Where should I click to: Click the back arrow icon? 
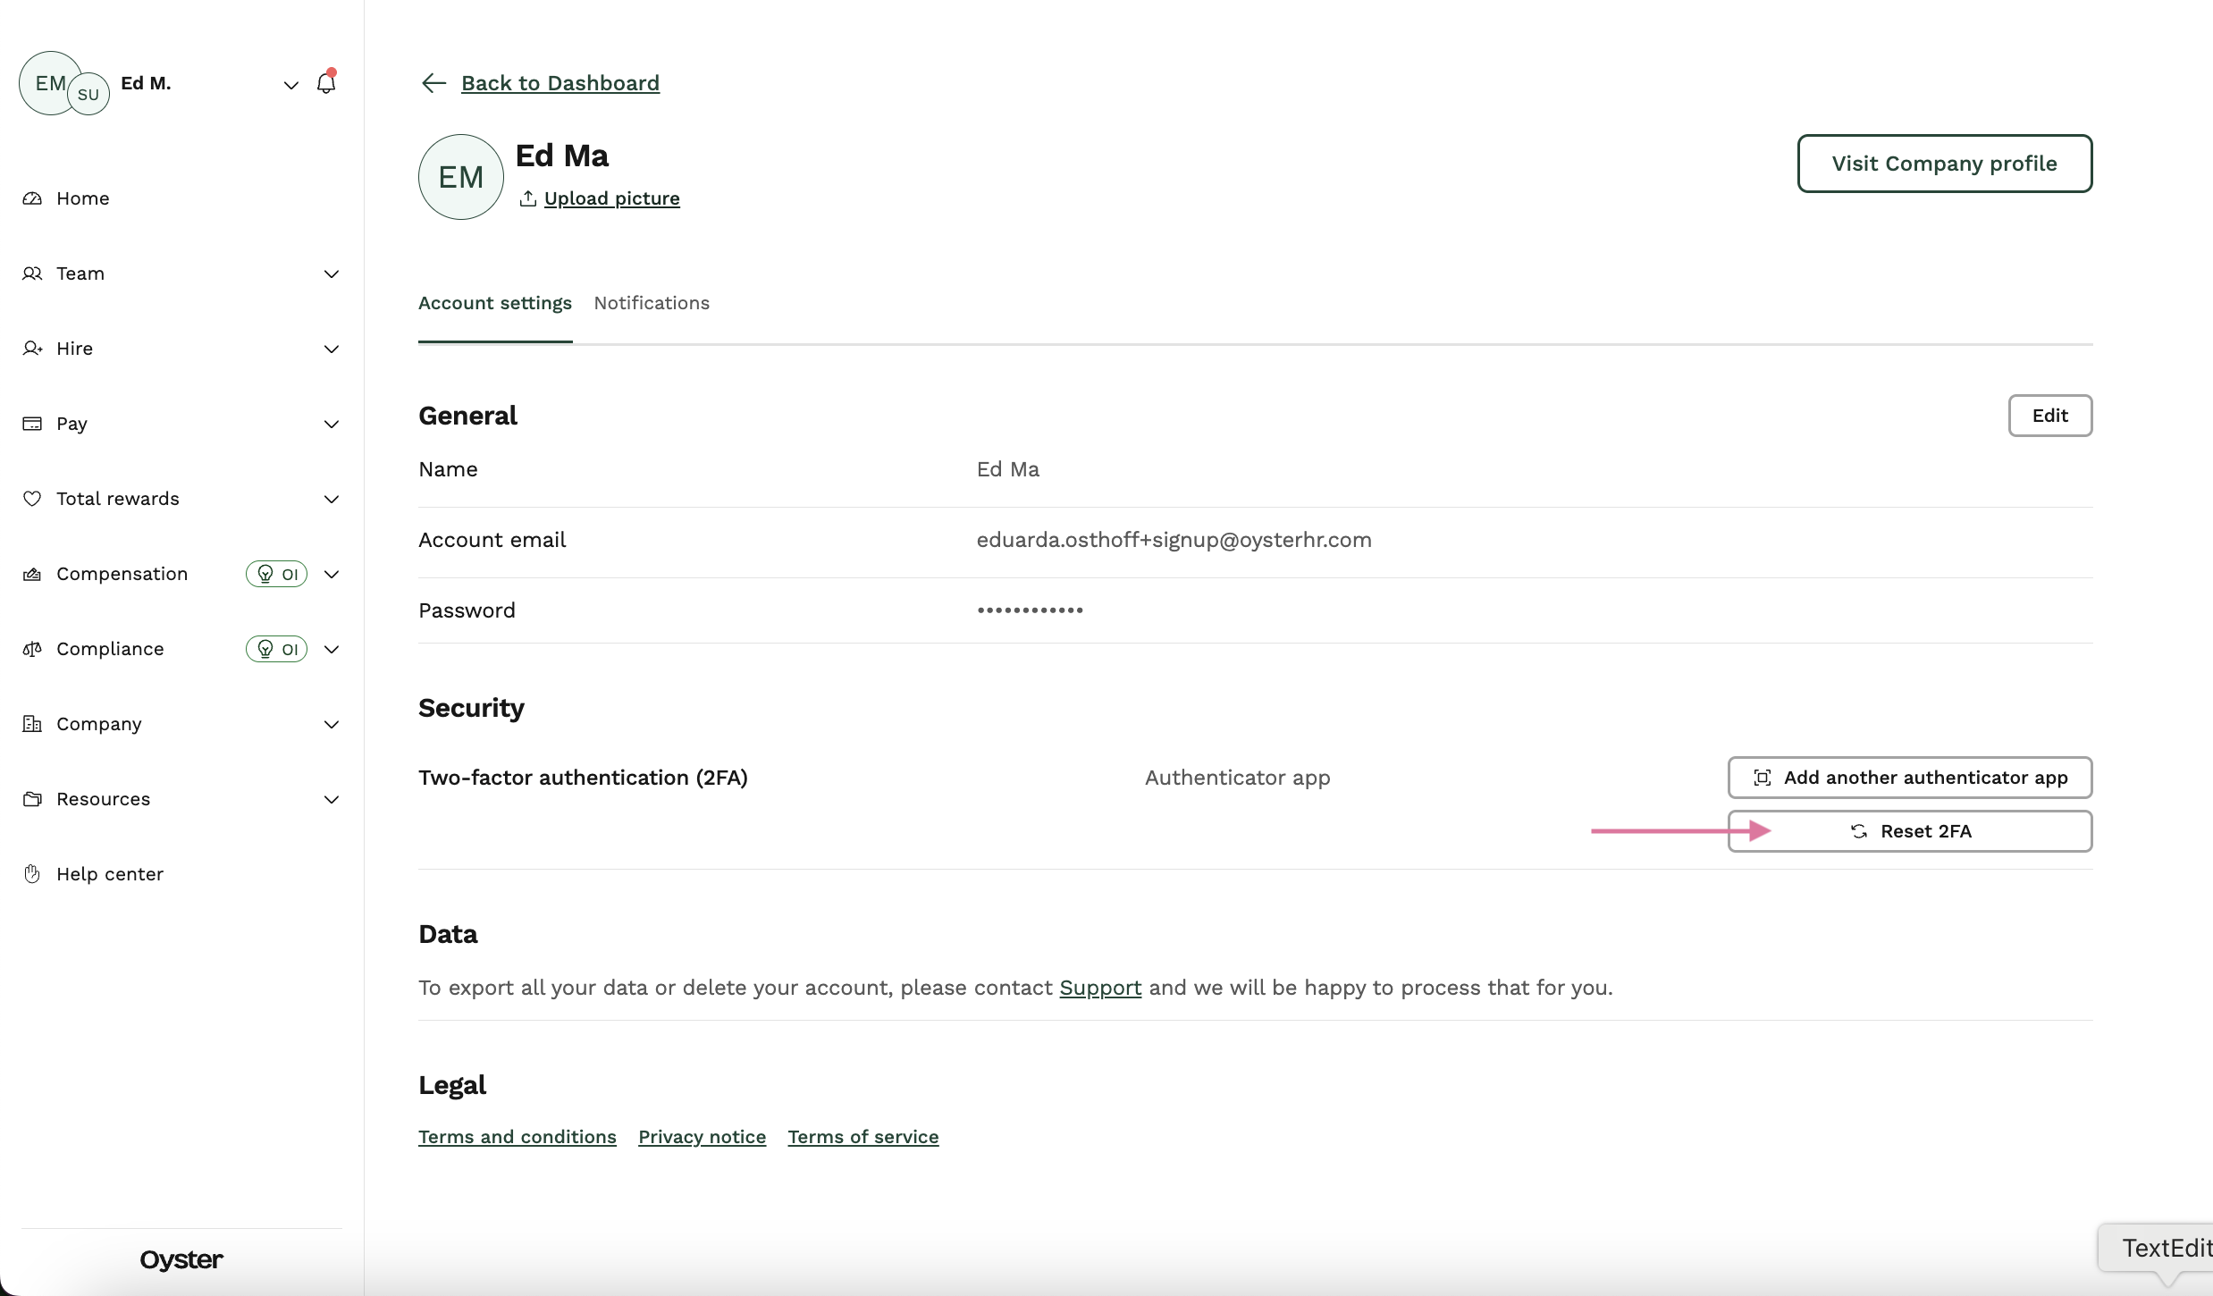tap(433, 83)
